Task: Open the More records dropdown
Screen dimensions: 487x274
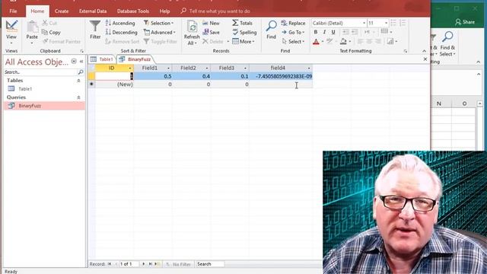Action: [x=243, y=41]
